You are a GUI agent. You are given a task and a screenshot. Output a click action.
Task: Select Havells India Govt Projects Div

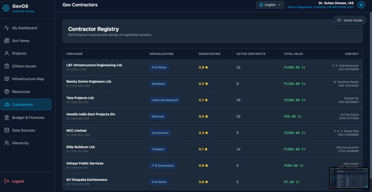[x=90, y=114]
